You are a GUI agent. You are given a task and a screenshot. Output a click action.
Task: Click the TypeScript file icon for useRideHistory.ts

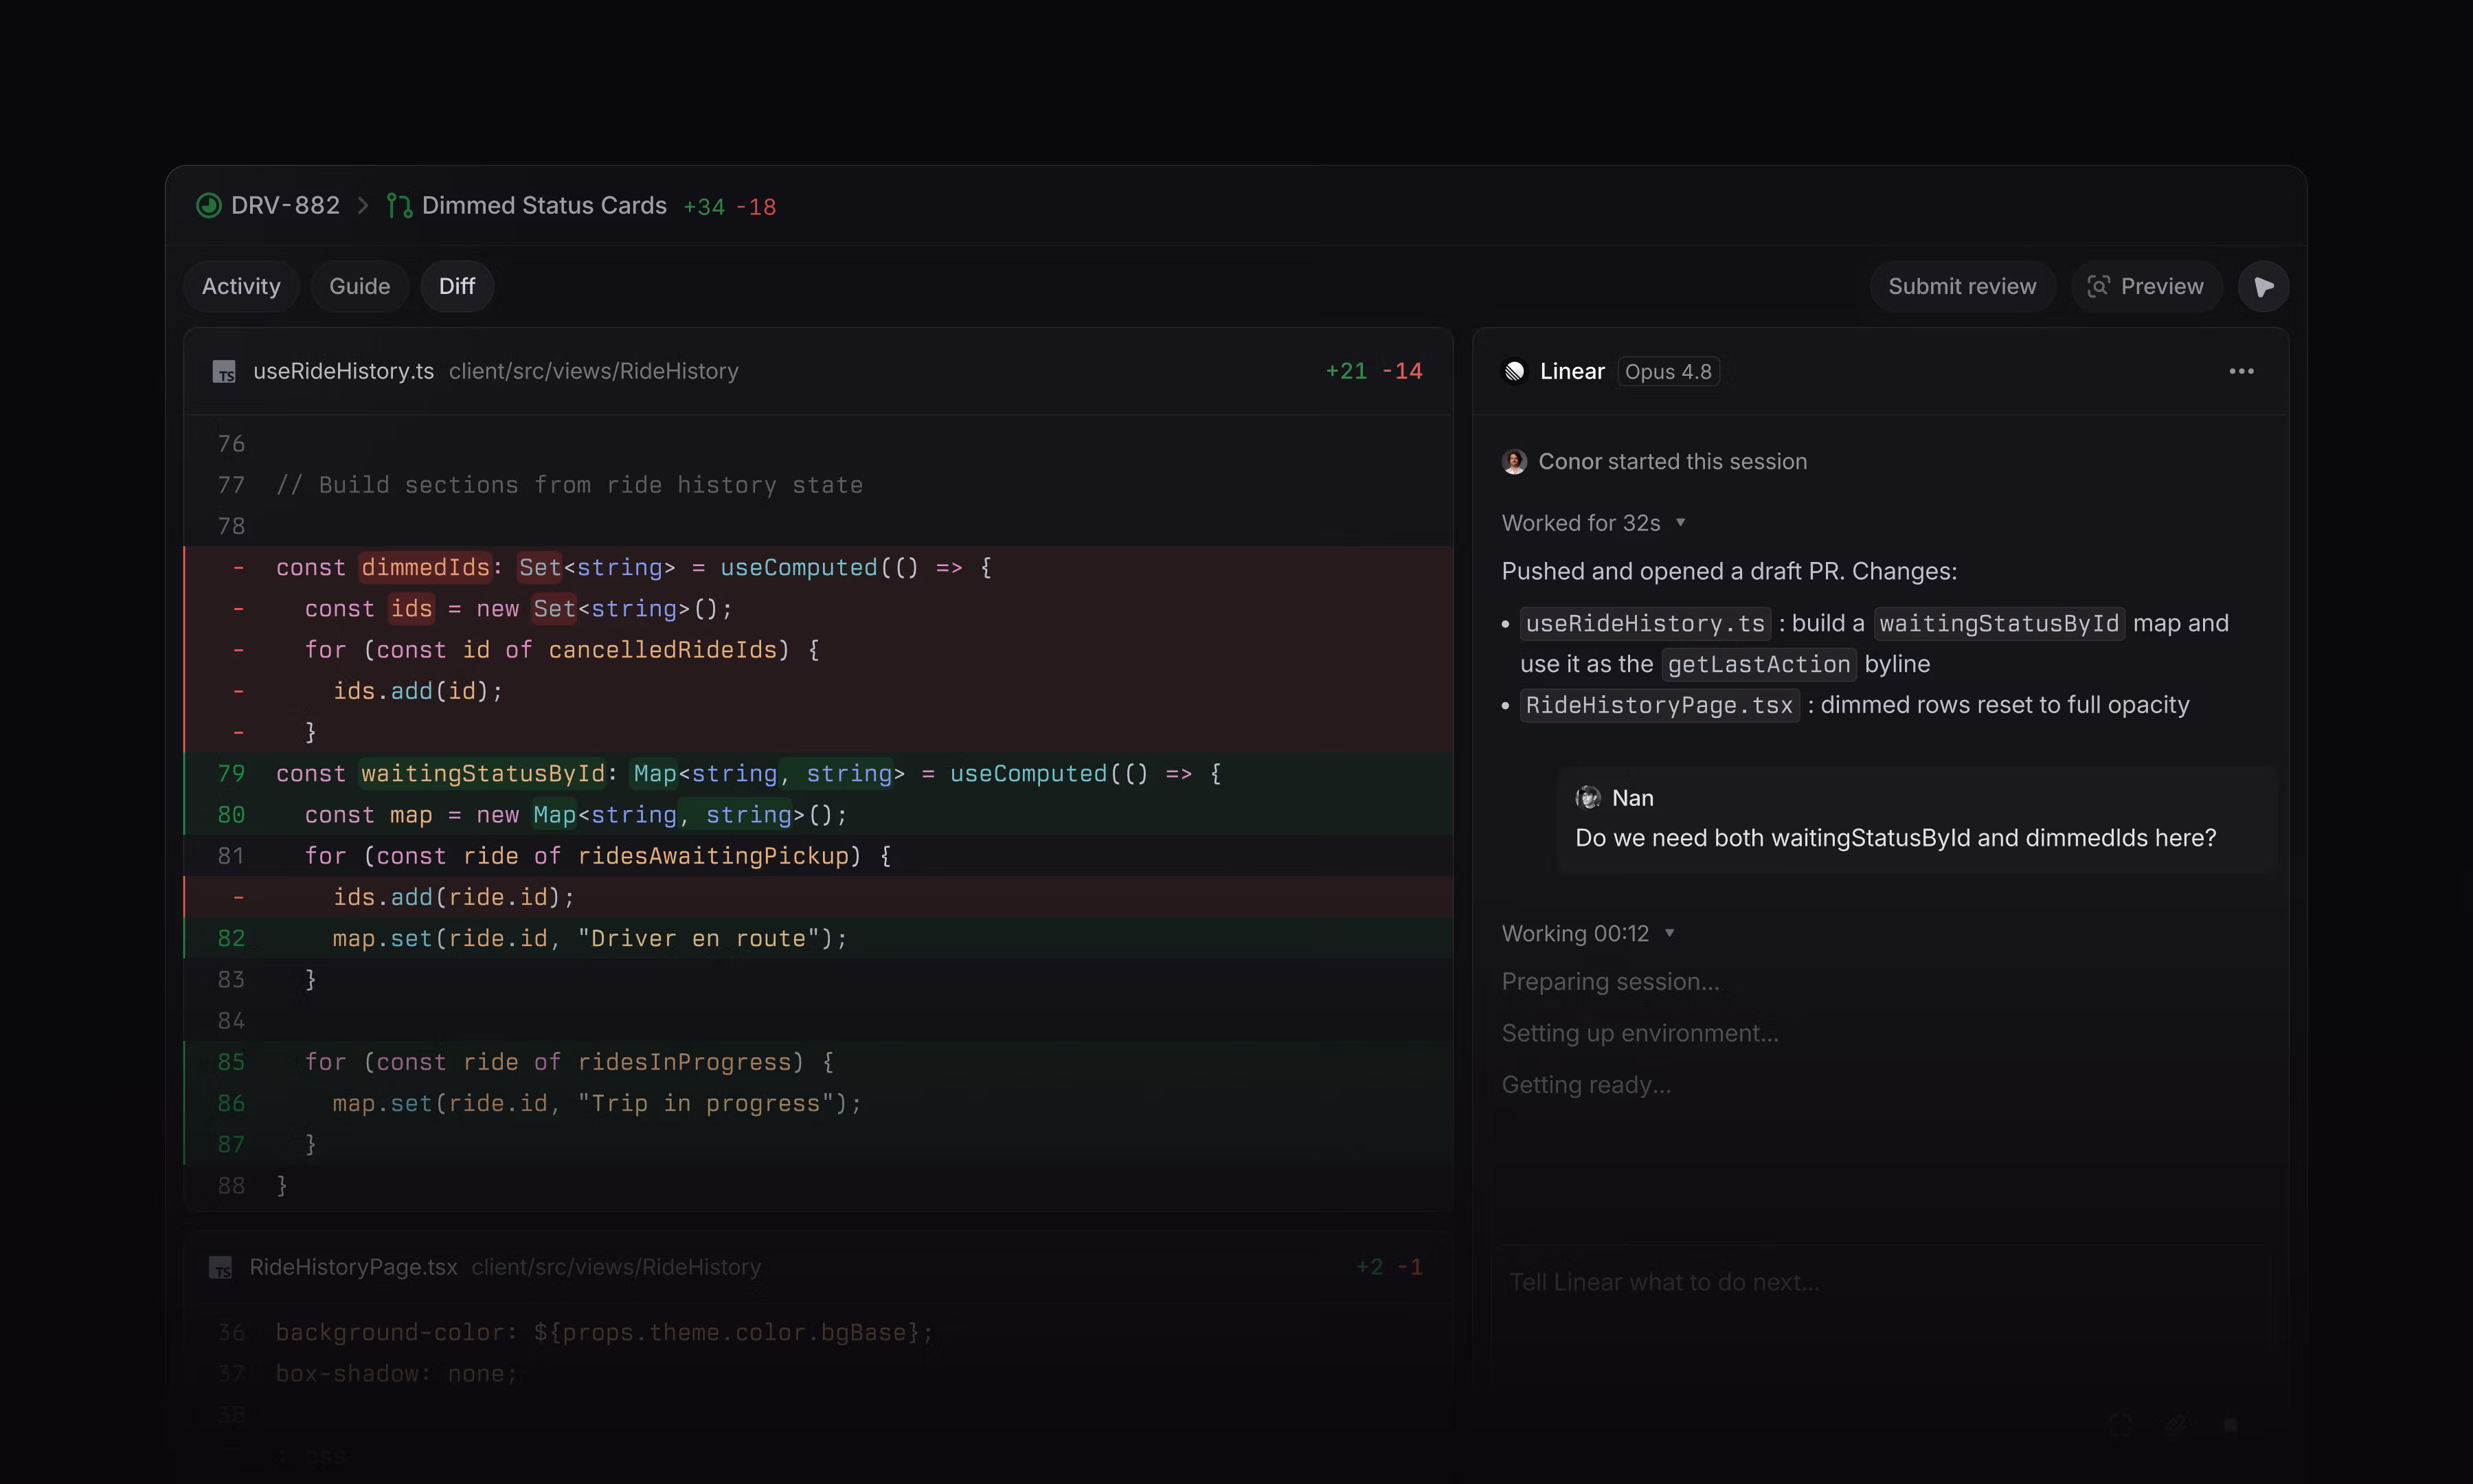point(224,372)
